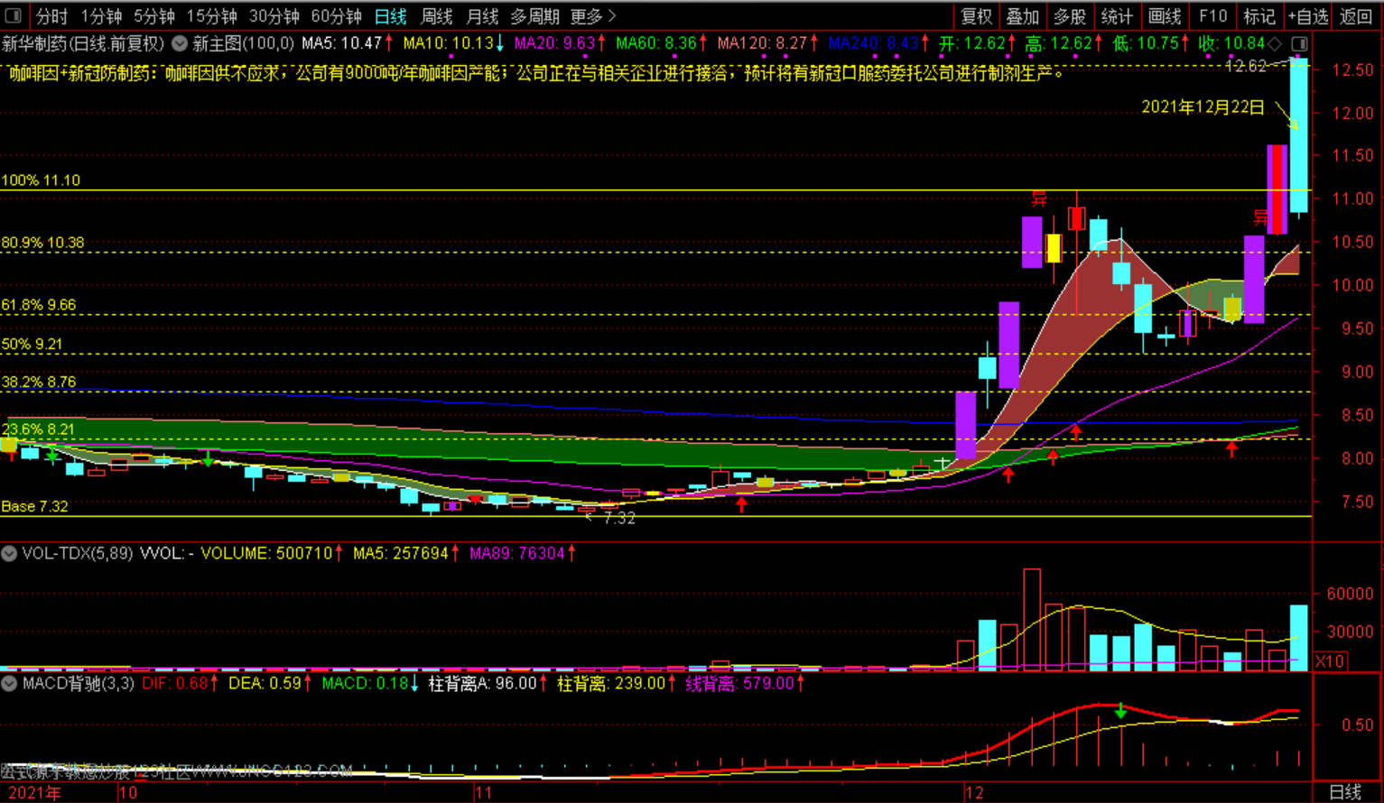Open the VOL-TDX indicator dropdown arrow
Viewport: 1384px width, 803px height.
[9, 553]
